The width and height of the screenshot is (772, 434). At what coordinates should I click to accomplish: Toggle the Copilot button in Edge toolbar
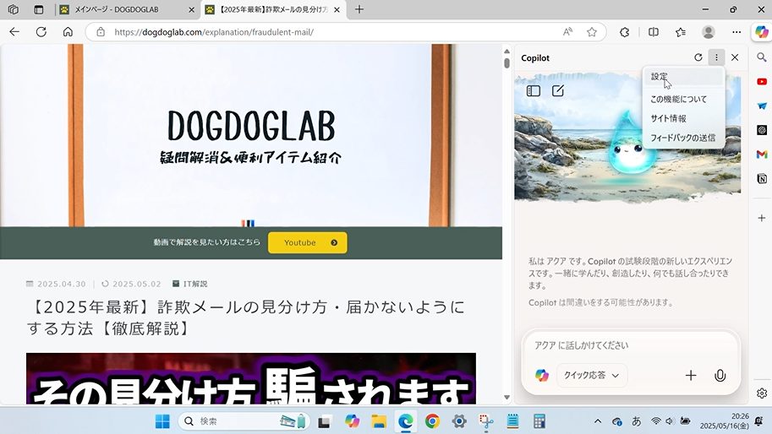[x=761, y=32]
